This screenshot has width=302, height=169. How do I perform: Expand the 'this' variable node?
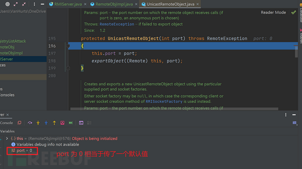point(7,138)
